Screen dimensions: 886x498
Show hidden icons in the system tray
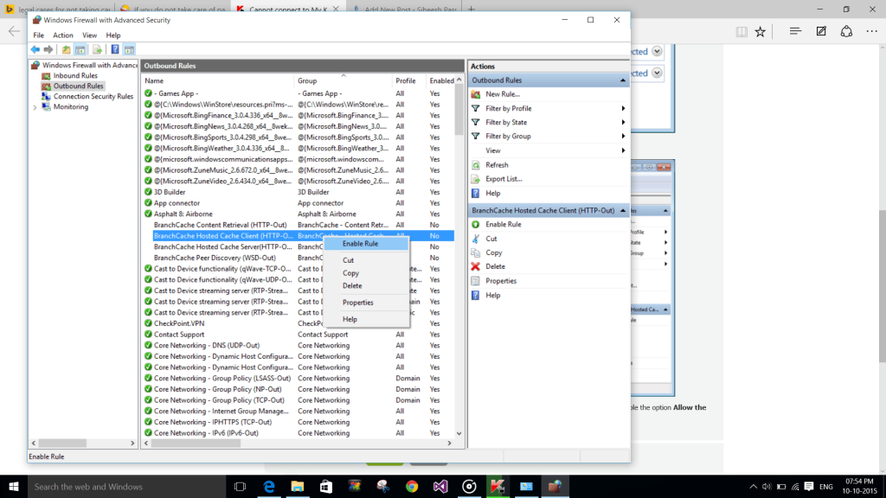(x=754, y=487)
